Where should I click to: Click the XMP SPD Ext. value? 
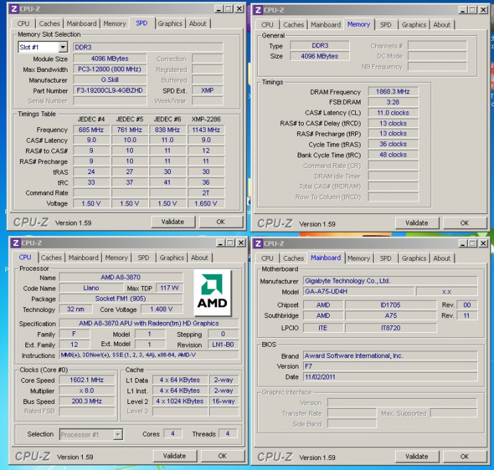pyautogui.click(x=208, y=91)
